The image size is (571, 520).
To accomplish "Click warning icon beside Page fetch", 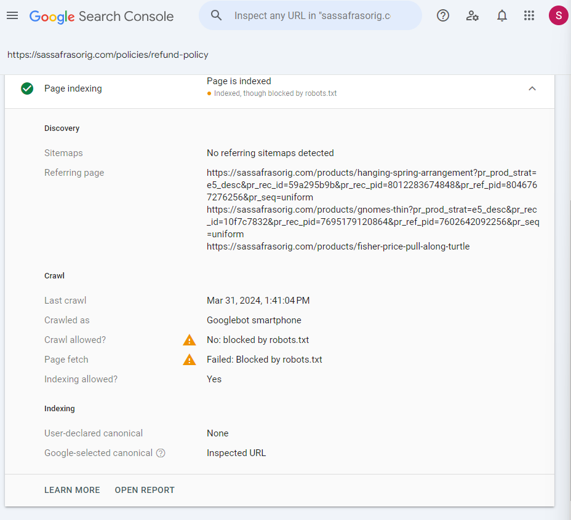I will point(190,360).
